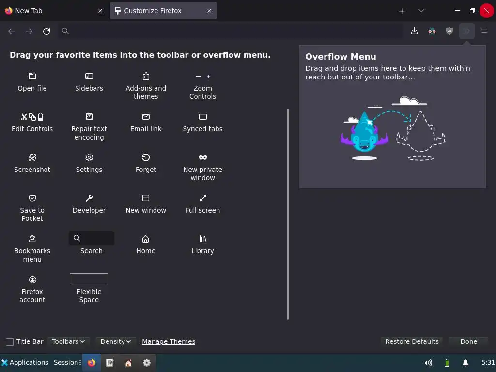Viewport: 496px width, 372px height.
Task: Click the Downloads arrow in toolbar
Action: coord(415,31)
